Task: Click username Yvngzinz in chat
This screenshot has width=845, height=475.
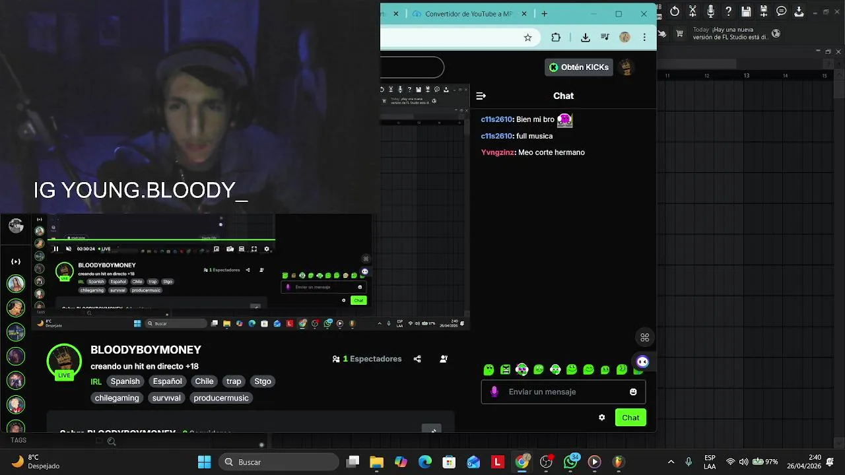Action: pyautogui.click(x=498, y=152)
